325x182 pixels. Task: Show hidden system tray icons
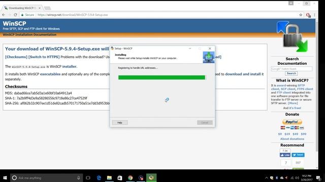coord(266,178)
